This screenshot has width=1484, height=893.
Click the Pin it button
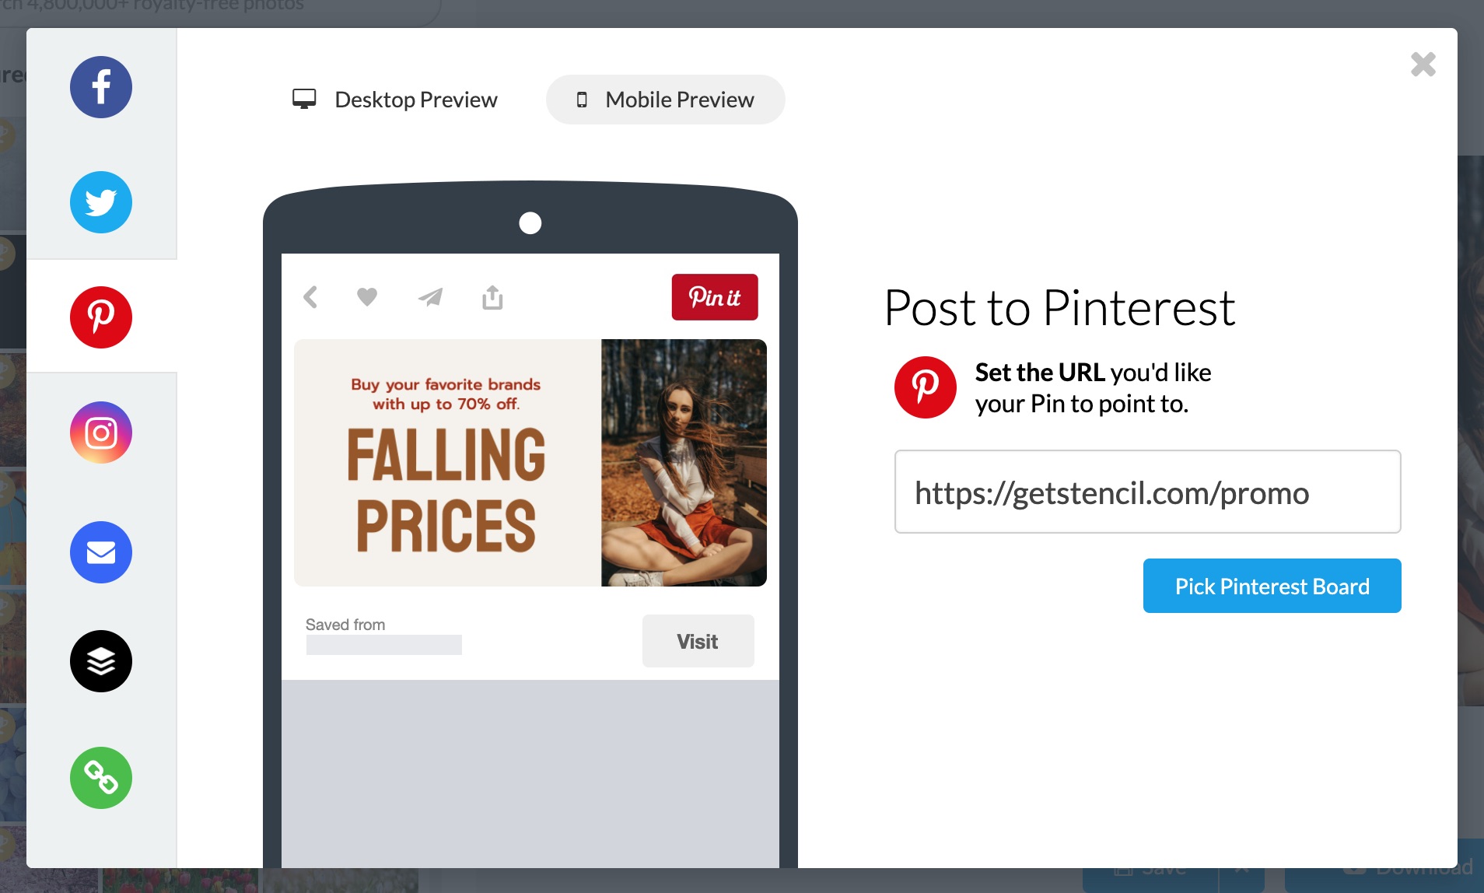[715, 296]
